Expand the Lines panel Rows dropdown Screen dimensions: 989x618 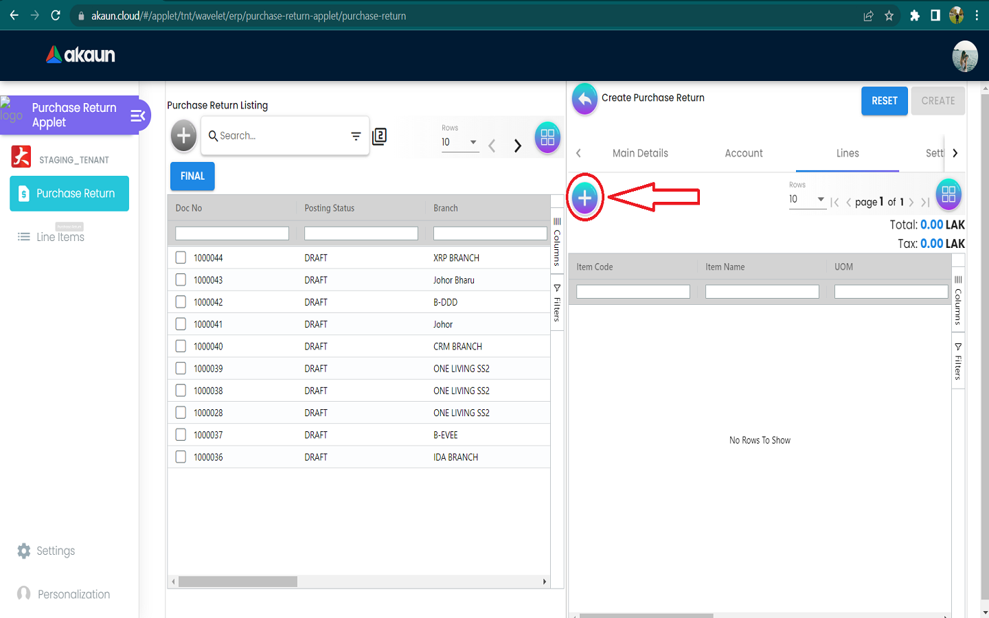point(806,199)
